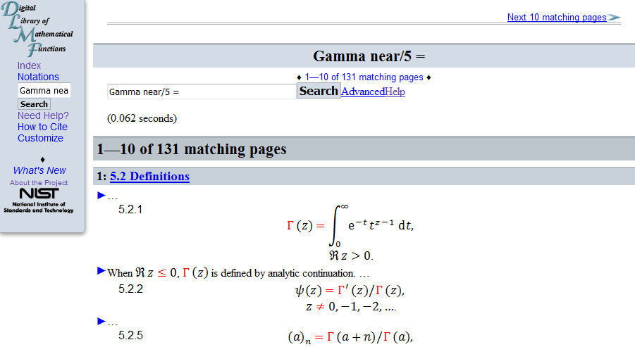Click the sidebar Search button
Screen dimensions: 635x347
click(34, 104)
